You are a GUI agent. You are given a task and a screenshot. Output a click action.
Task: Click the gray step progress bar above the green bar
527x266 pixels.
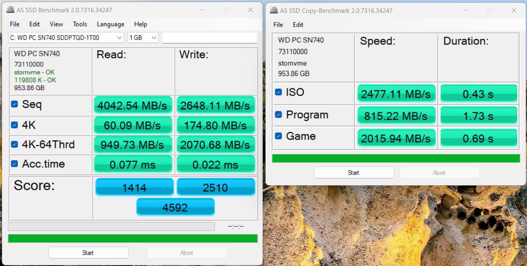click(111, 226)
